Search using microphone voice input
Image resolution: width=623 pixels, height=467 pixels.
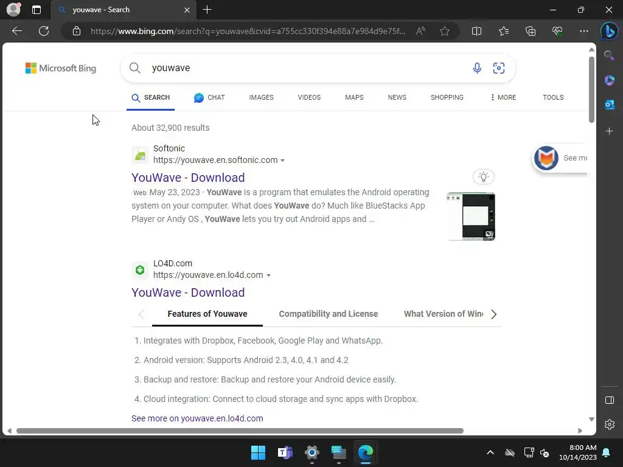pos(477,68)
